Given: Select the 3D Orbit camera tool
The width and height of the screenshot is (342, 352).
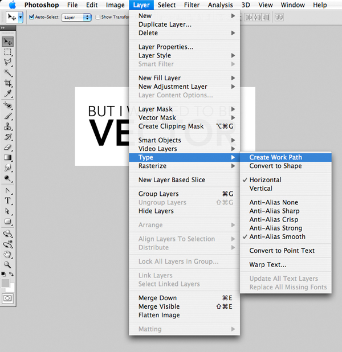Looking at the screenshot, I should pos(7,244).
